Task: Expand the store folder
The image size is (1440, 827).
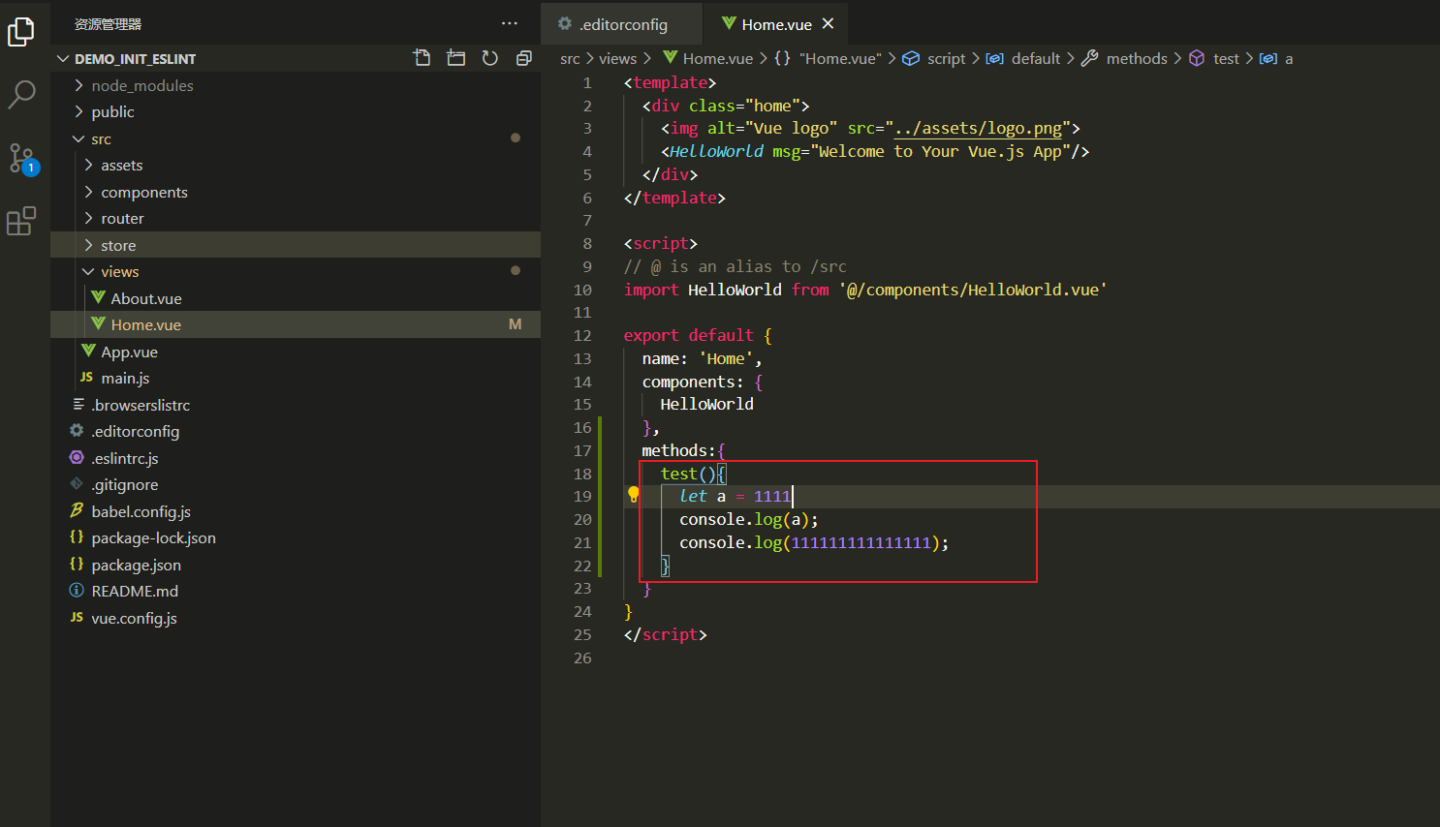Action: (x=88, y=245)
